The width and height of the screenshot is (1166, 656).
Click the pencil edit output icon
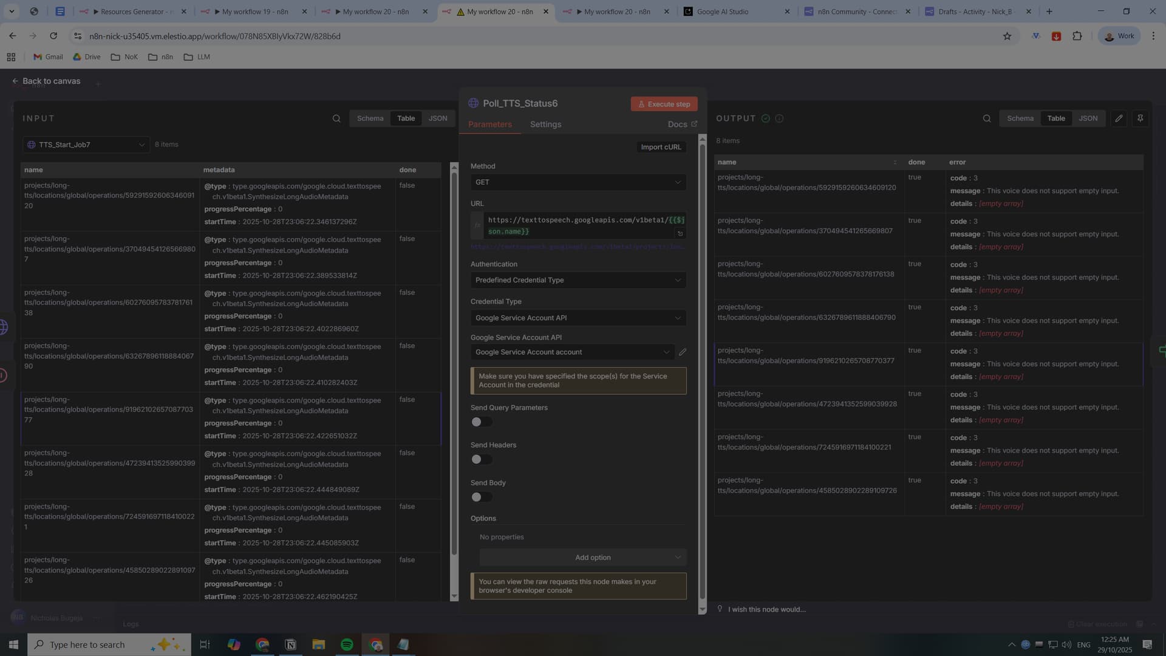(x=1119, y=118)
